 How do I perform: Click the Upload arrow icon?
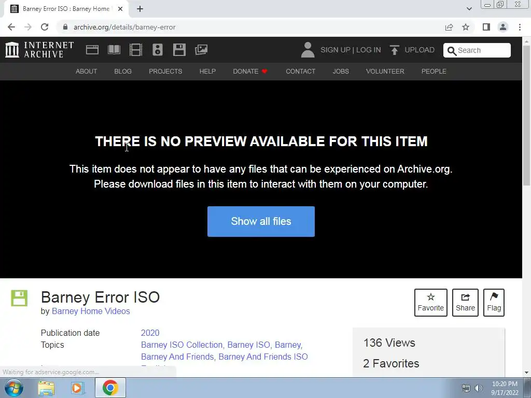click(394, 50)
